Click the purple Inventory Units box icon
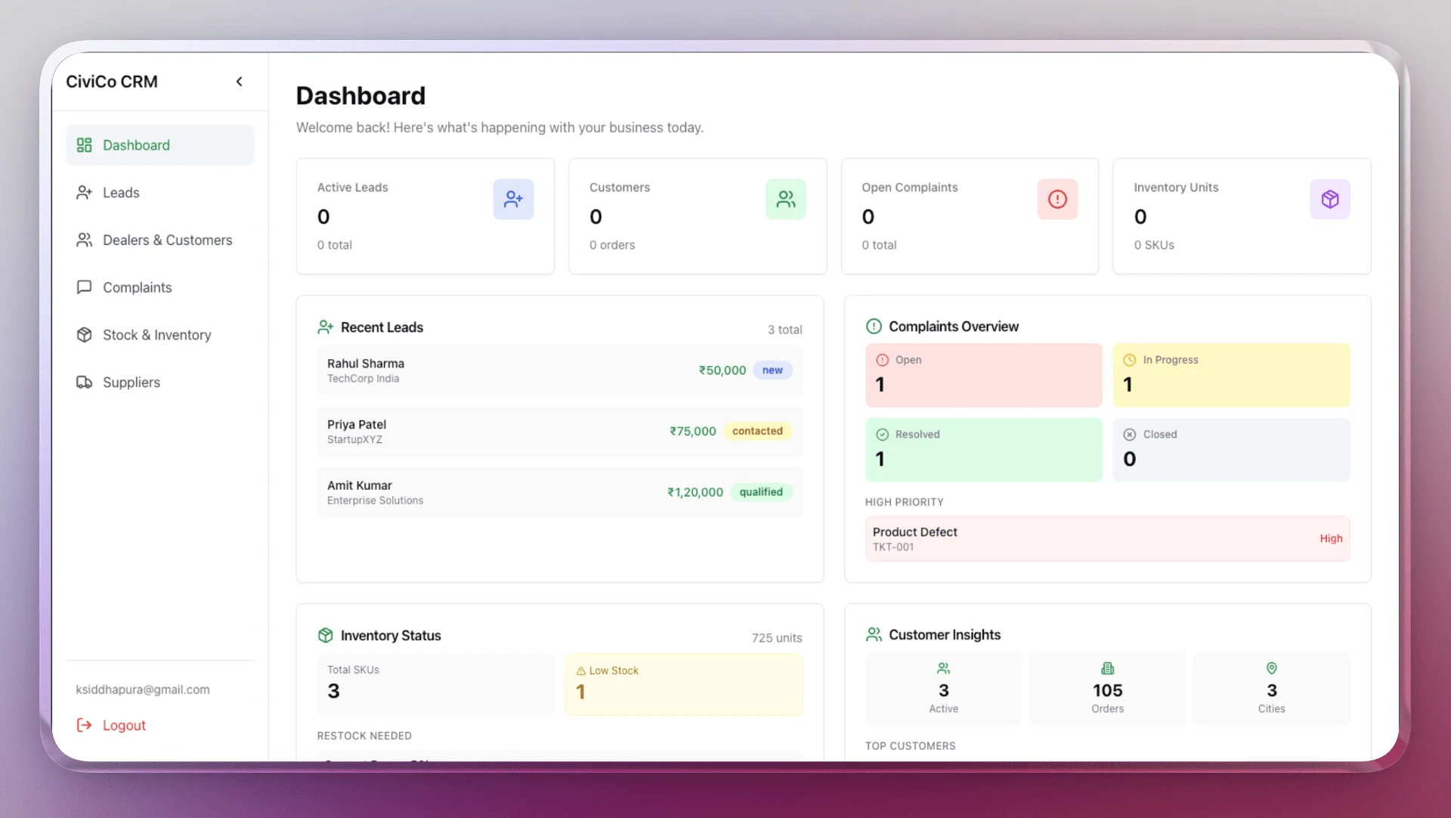 point(1329,200)
